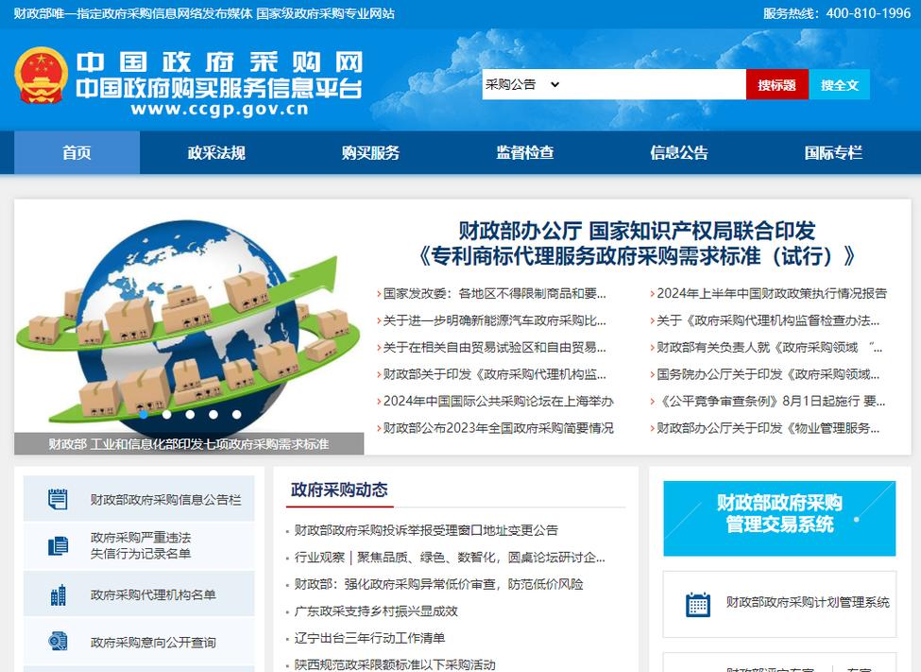
Task: Click the buildings icon beside 政府采购代理机构名单
Action: 58,595
